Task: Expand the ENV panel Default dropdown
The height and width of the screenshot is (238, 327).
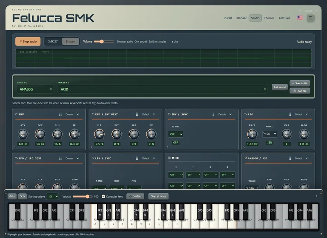Action: (x=72, y=114)
